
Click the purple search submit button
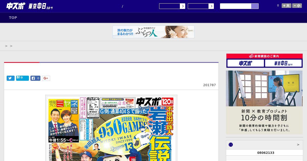[x=255, y=6]
